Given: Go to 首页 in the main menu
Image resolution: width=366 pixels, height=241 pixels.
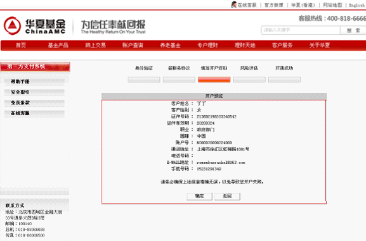Looking at the screenshot, I should coord(21,45).
